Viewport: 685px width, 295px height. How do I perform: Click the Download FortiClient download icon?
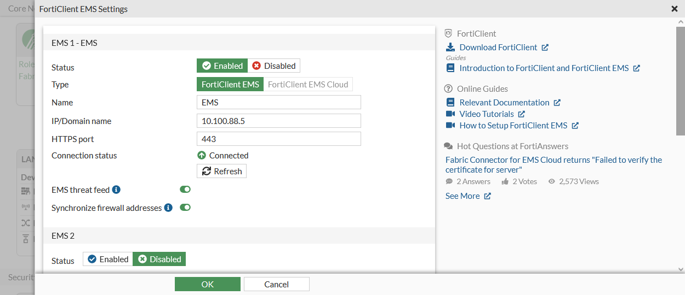tap(450, 48)
